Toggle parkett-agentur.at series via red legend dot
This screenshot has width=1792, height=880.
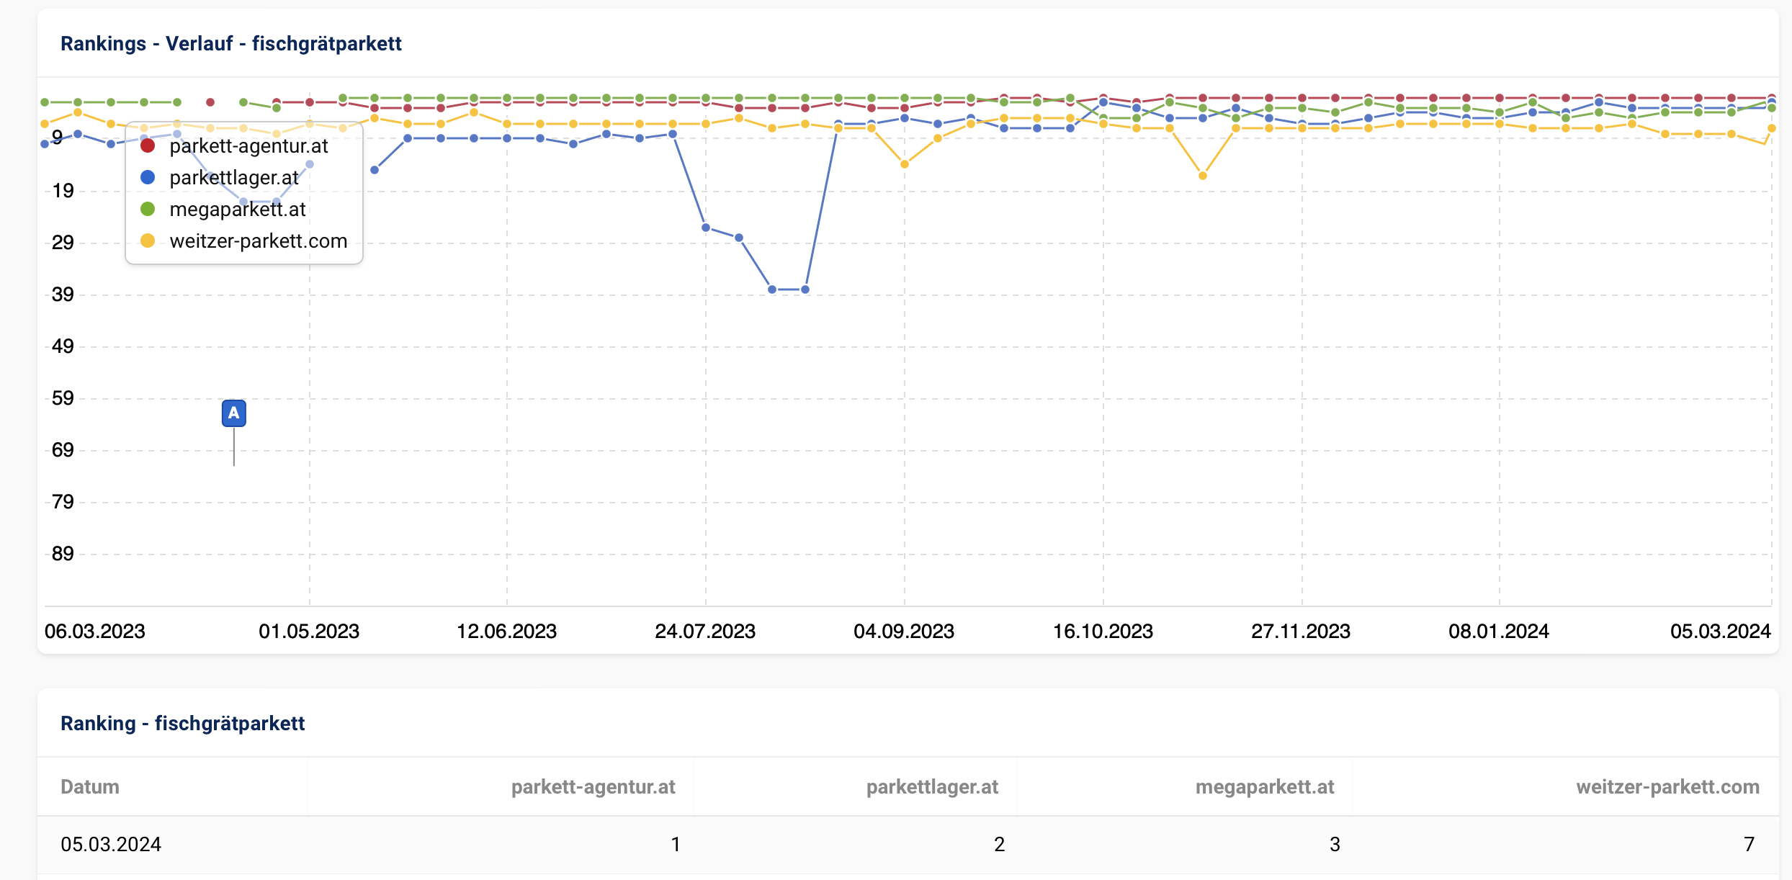coord(148,146)
